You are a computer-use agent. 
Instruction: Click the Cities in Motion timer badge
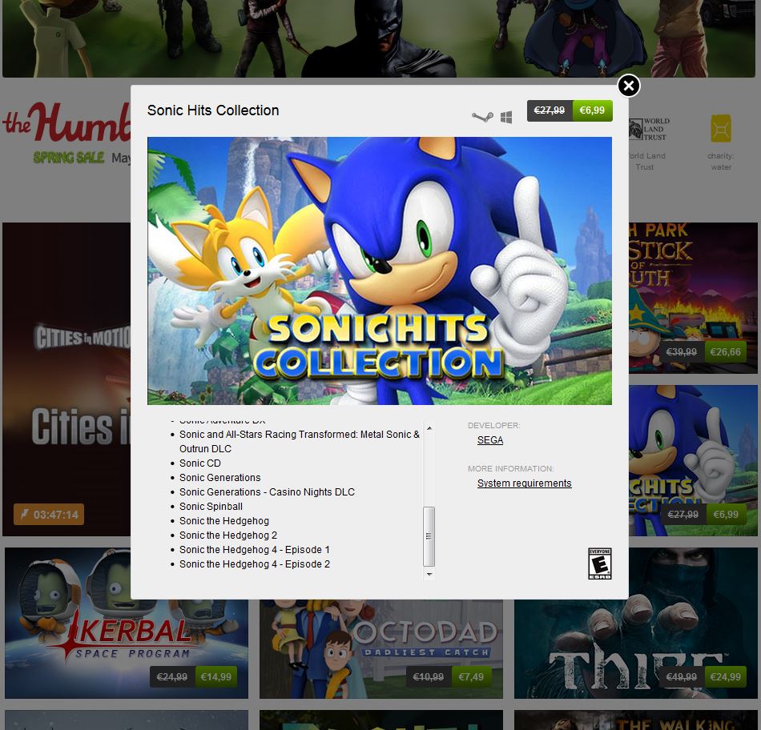click(x=49, y=515)
